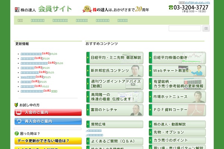Open the last item in the green navigation bar
224x149 pixels.
122,20
